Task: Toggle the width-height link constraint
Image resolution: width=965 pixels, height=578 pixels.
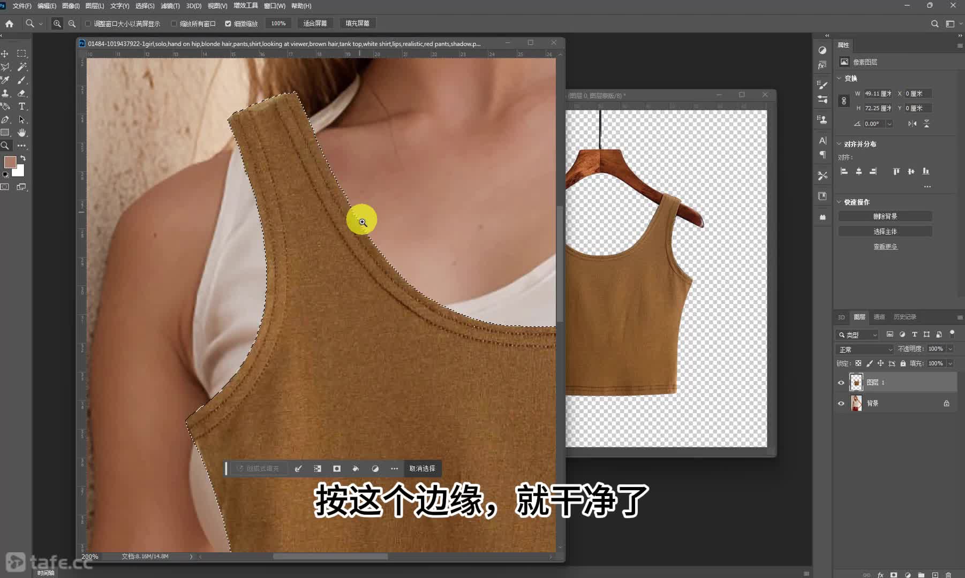Action: pos(844,101)
